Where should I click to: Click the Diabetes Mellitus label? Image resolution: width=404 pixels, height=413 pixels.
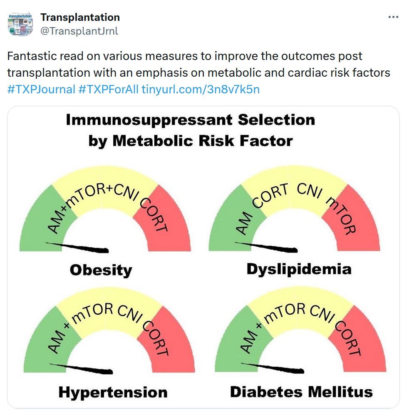coord(301,392)
